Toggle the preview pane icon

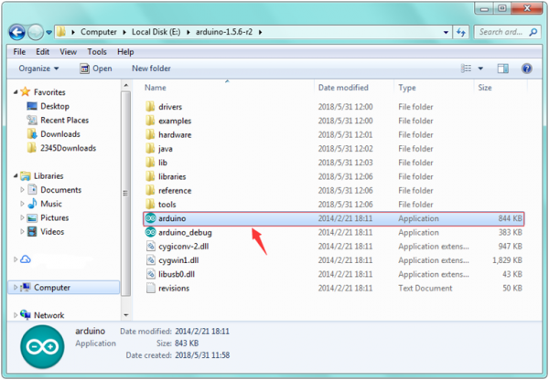pos(502,69)
